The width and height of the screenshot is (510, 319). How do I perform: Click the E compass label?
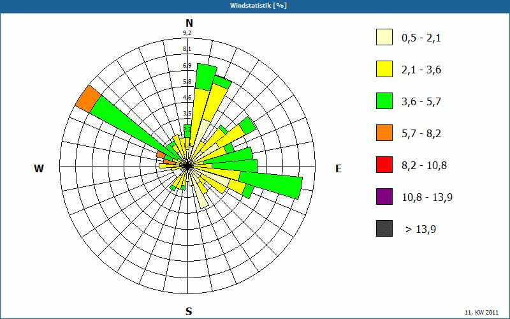click(x=339, y=168)
